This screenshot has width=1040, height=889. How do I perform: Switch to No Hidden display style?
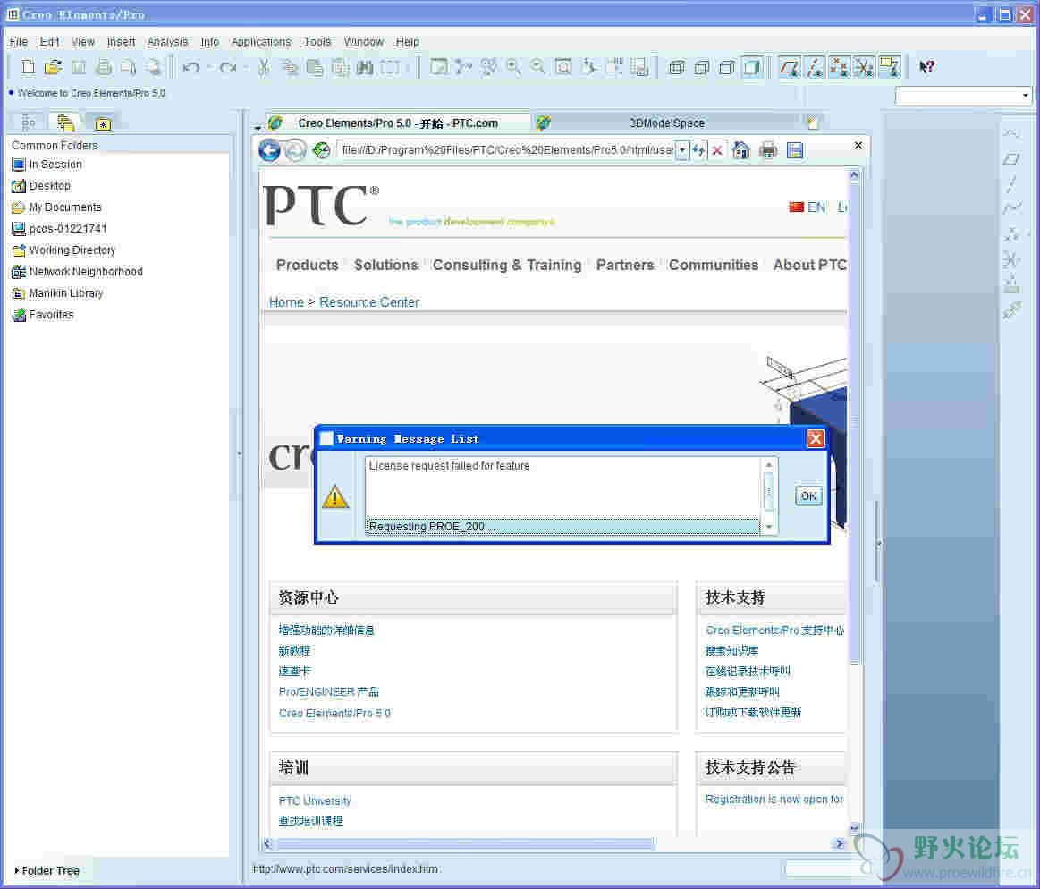click(x=727, y=67)
